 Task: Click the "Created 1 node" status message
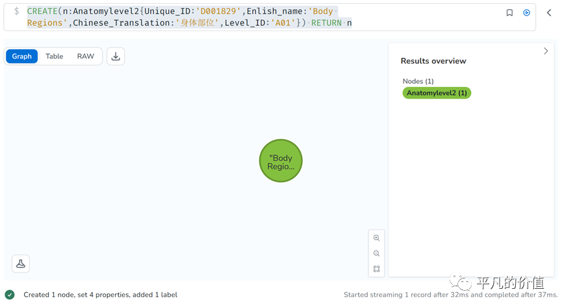[100, 295]
